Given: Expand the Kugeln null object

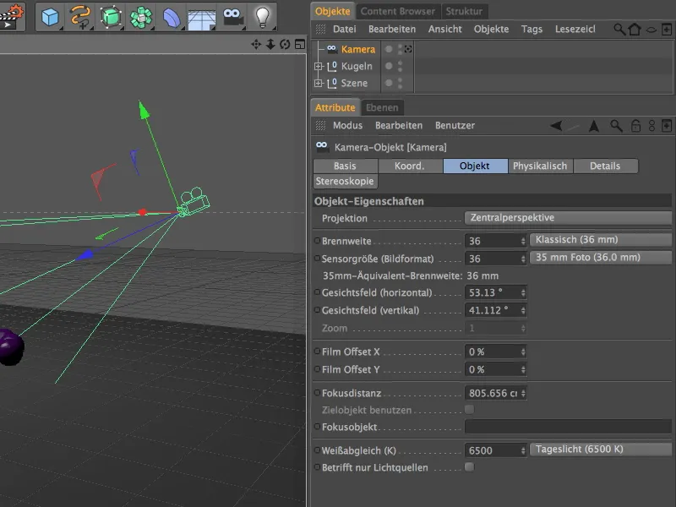Looking at the screenshot, I should click(319, 67).
